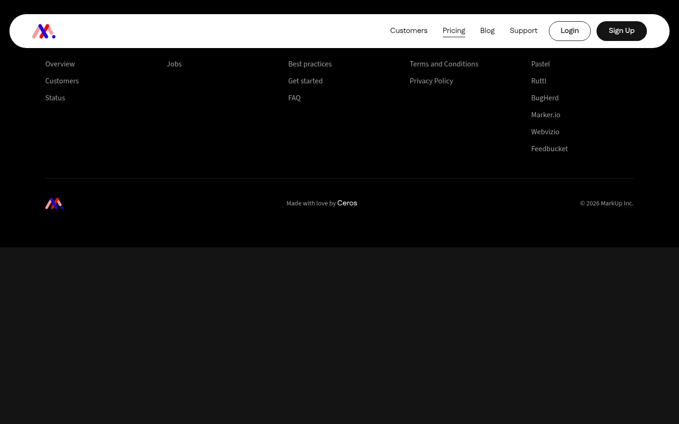Open the Jobs footer link
Screen dimensions: 679x424
tap(174, 64)
